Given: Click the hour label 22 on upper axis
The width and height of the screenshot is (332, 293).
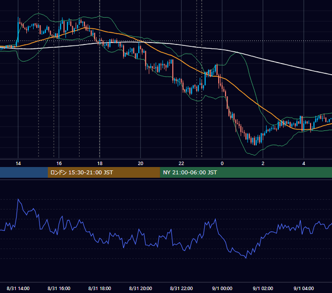Looking at the screenshot, I should (x=181, y=164).
